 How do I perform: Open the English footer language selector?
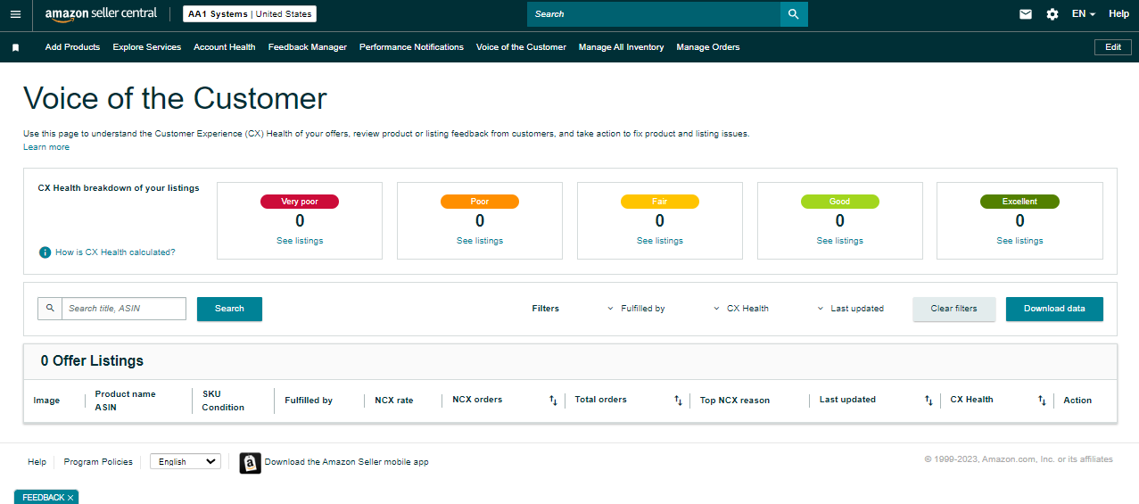click(185, 462)
